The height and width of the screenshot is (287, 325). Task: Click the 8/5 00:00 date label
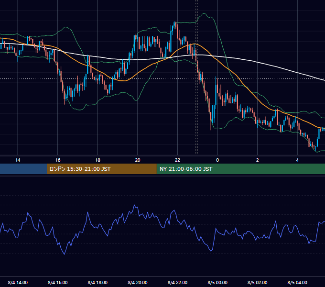pyautogui.click(x=217, y=282)
